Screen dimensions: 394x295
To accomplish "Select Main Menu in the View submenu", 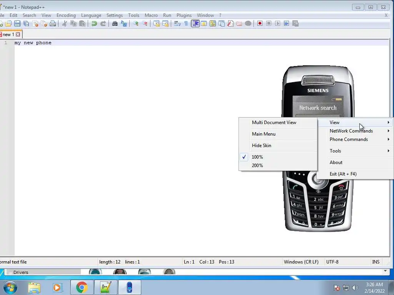I will click(278, 134).
